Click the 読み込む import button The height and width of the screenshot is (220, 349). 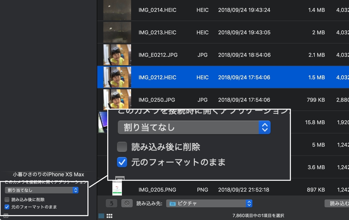pos(337,203)
